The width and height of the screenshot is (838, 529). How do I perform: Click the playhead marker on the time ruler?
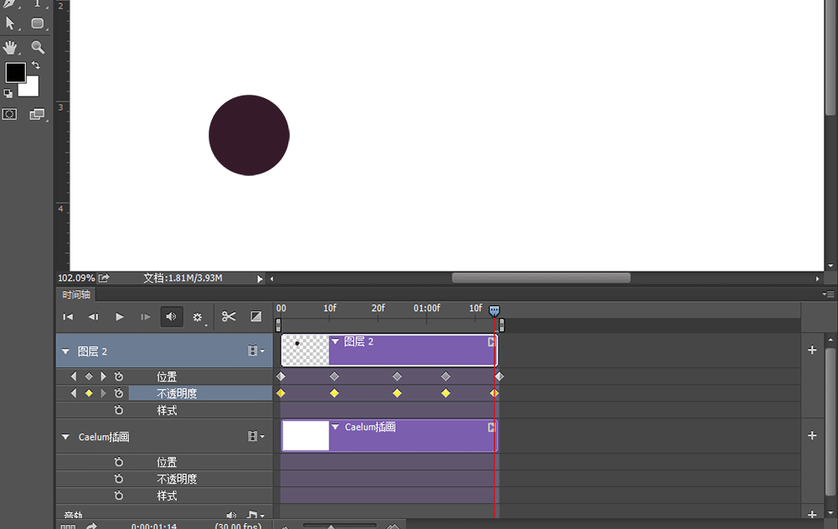click(x=494, y=310)
